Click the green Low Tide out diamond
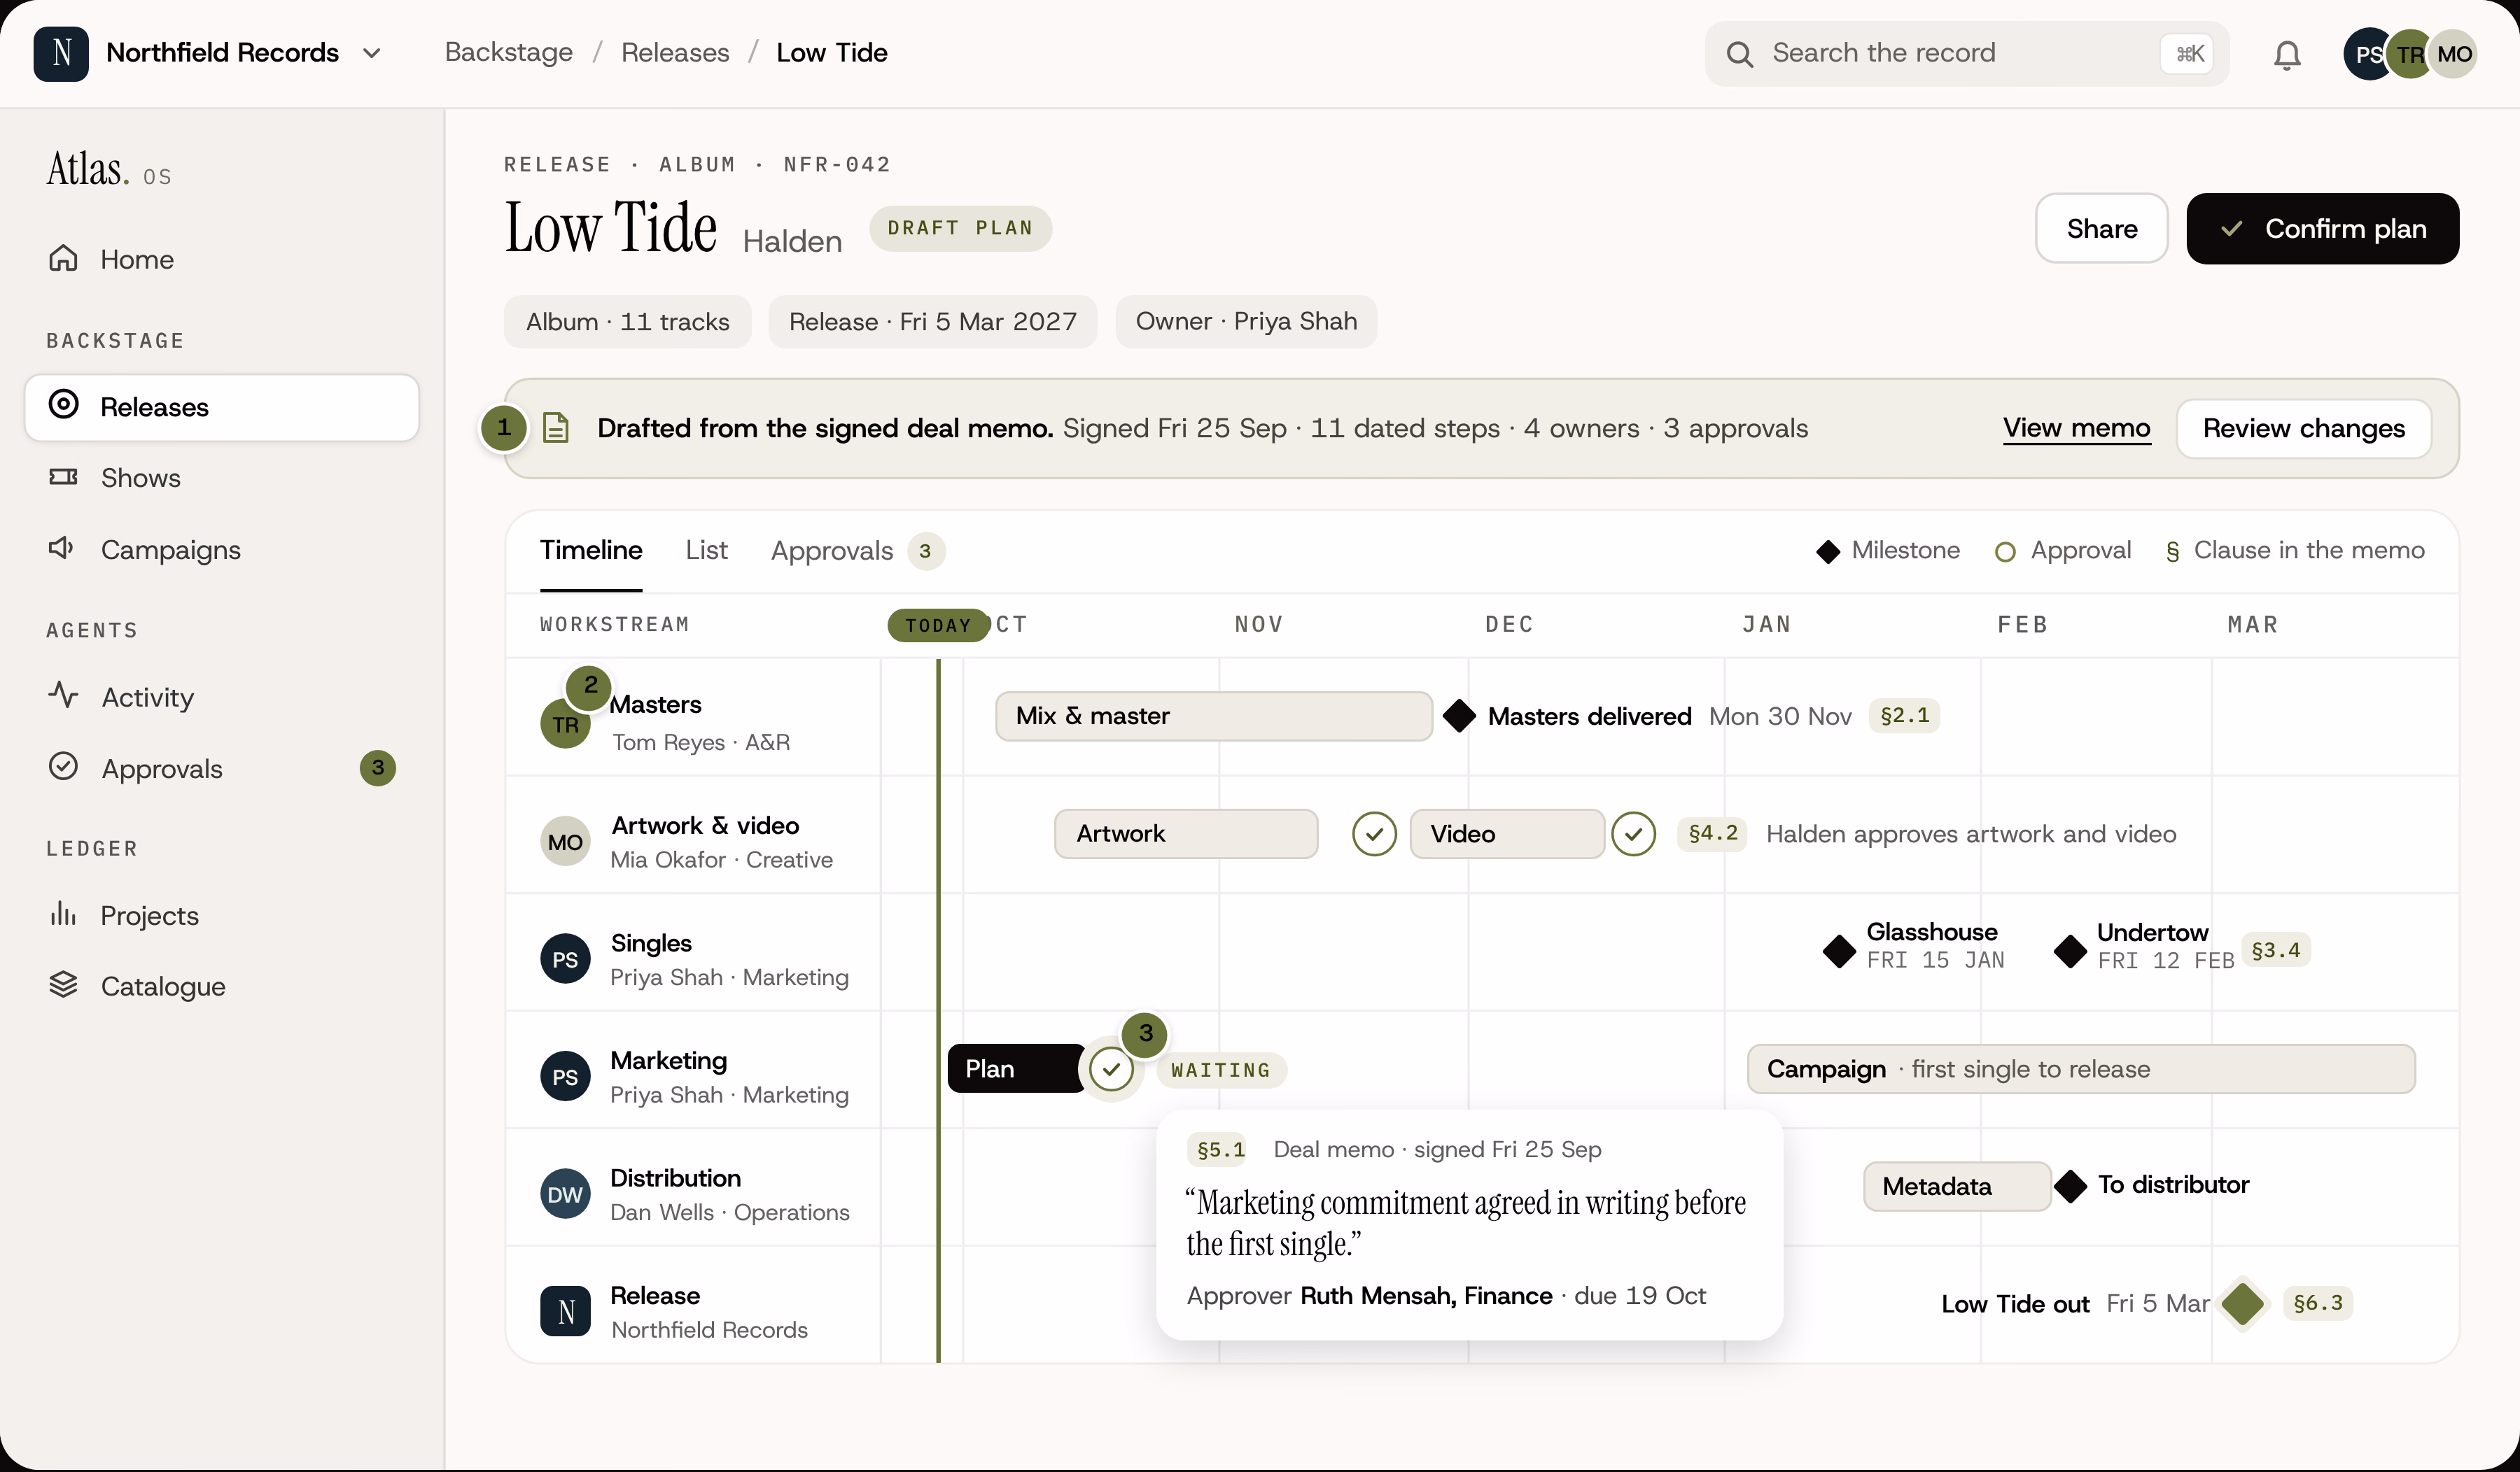2520x1472 pixels. click(2243, 1303)
